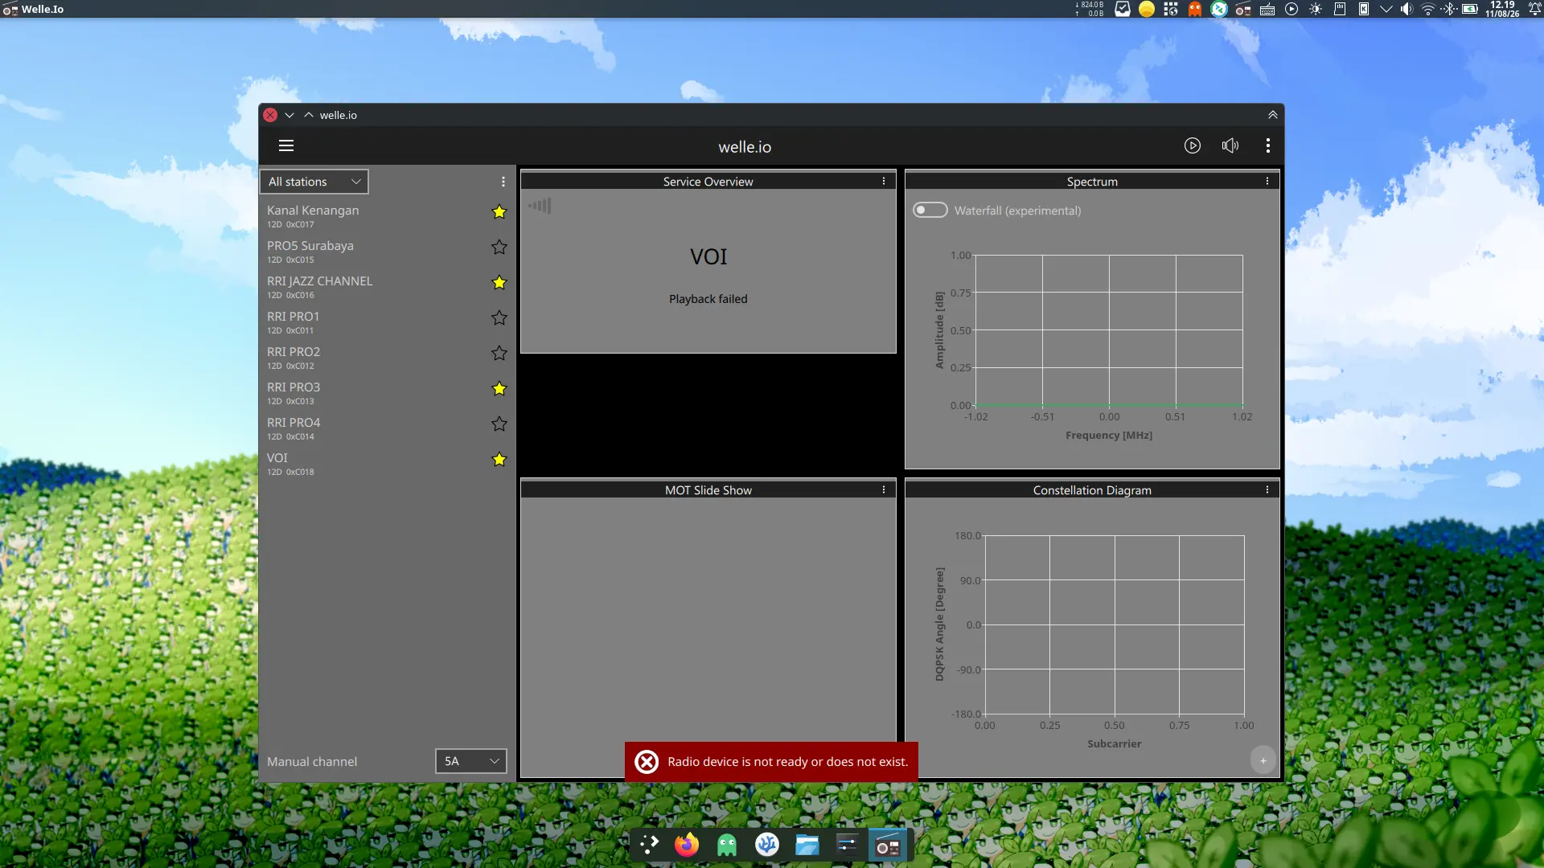Expand hidden system tray icons chevron

(1386, 10)
